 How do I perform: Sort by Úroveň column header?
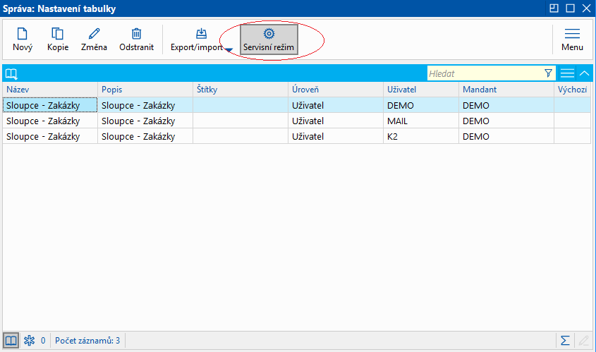[x=336, y=90]
